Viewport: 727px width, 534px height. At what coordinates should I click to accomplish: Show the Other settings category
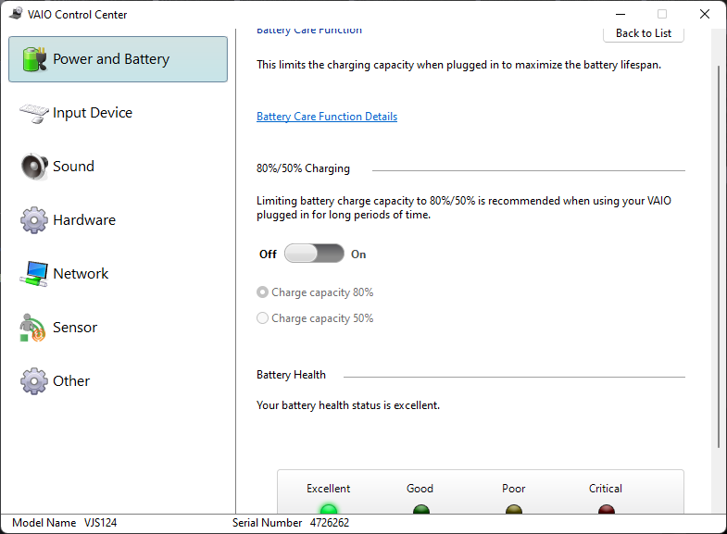119,381
